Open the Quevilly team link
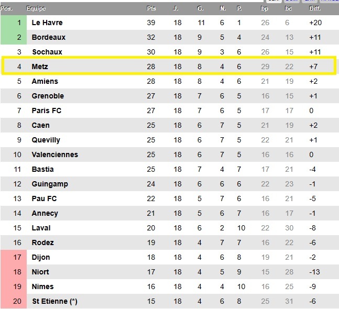The width and height of the screenshot is (339, 309). 46,140
